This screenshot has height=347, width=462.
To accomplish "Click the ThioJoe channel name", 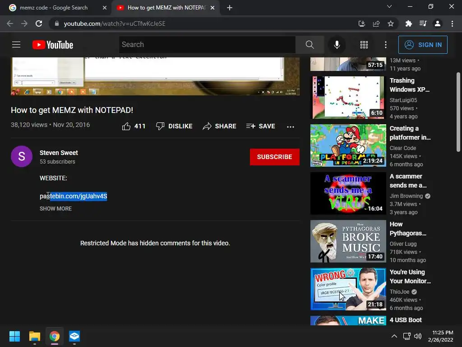I will click(400, 292).
